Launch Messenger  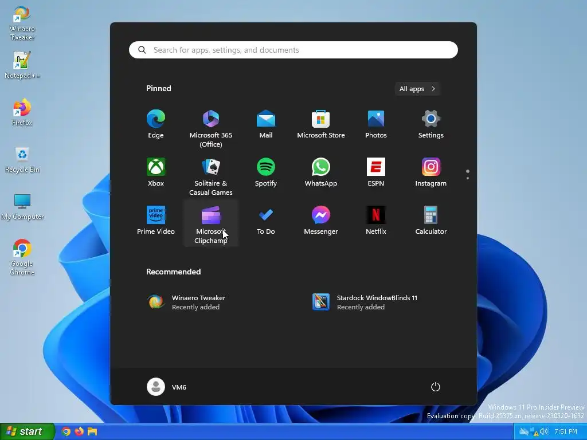[x=321, y=221]
